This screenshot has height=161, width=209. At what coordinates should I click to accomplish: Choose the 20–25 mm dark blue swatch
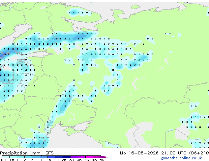(x=59, y=157)
